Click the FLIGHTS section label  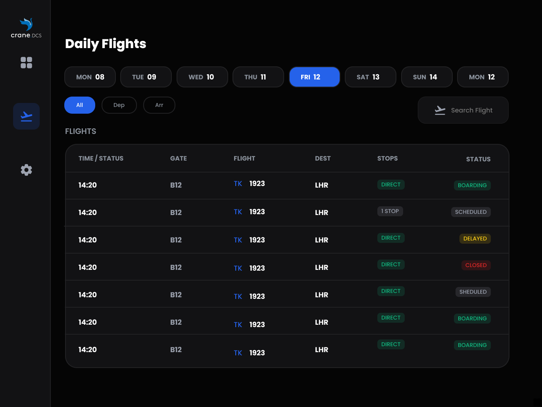pos(81,131)
